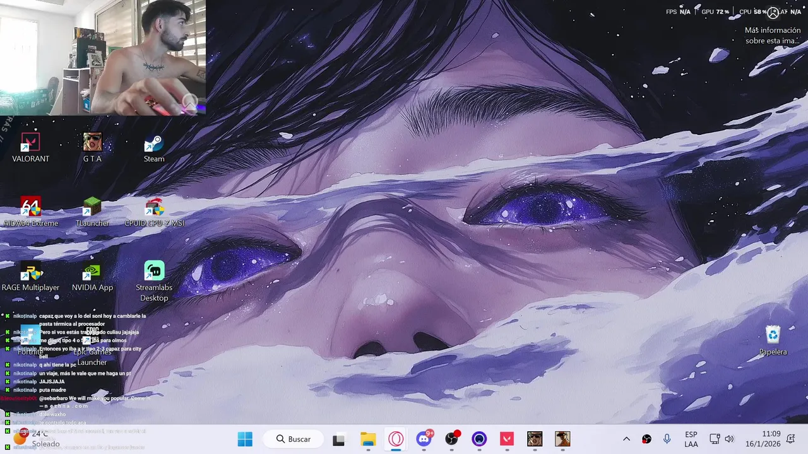
Task: Launch the G T A desktop shortcut
Action: (x=92, y=148)
